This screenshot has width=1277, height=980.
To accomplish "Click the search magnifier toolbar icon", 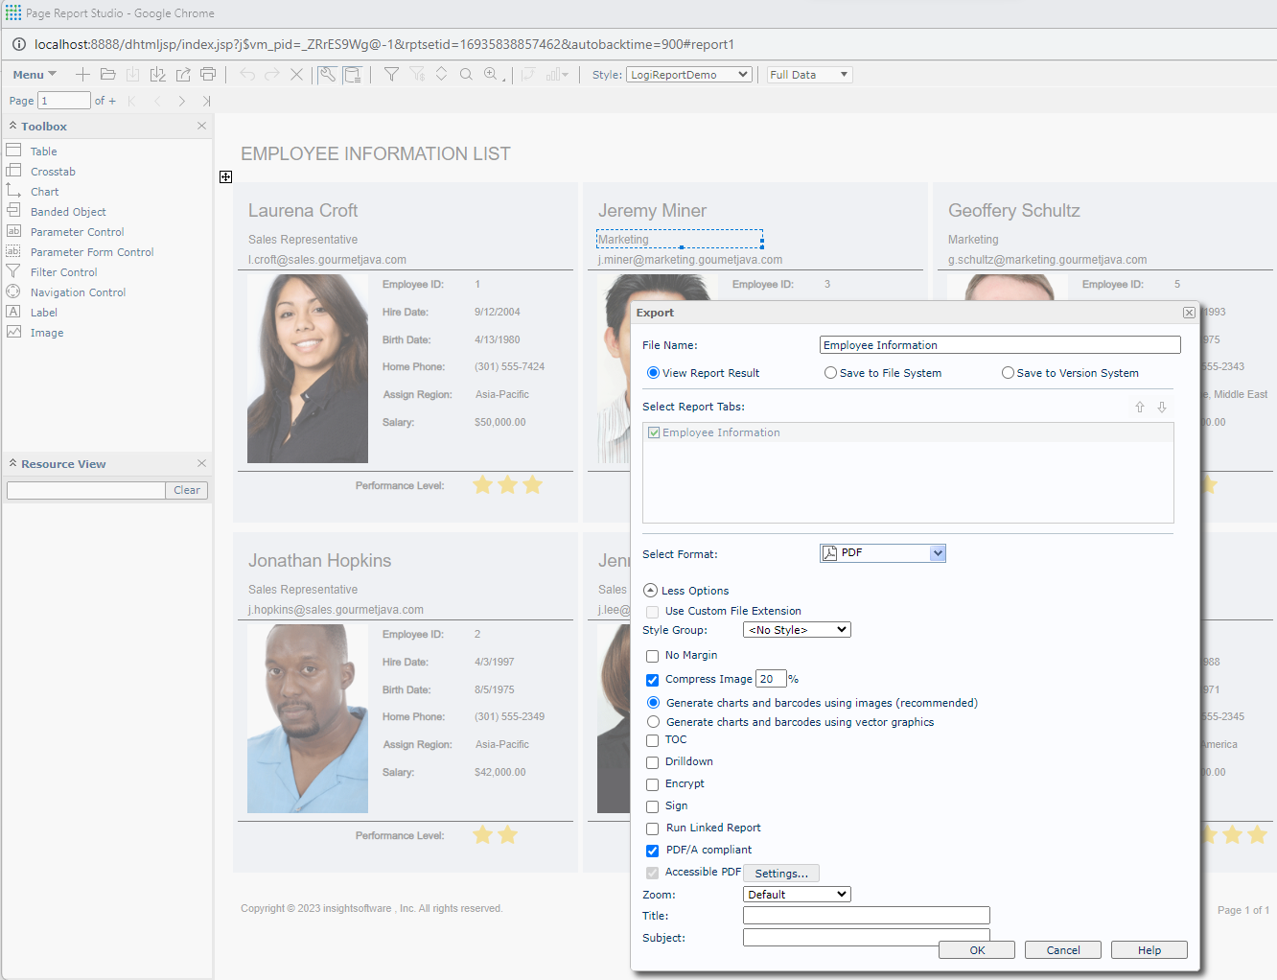I will [x=466, y=74].
